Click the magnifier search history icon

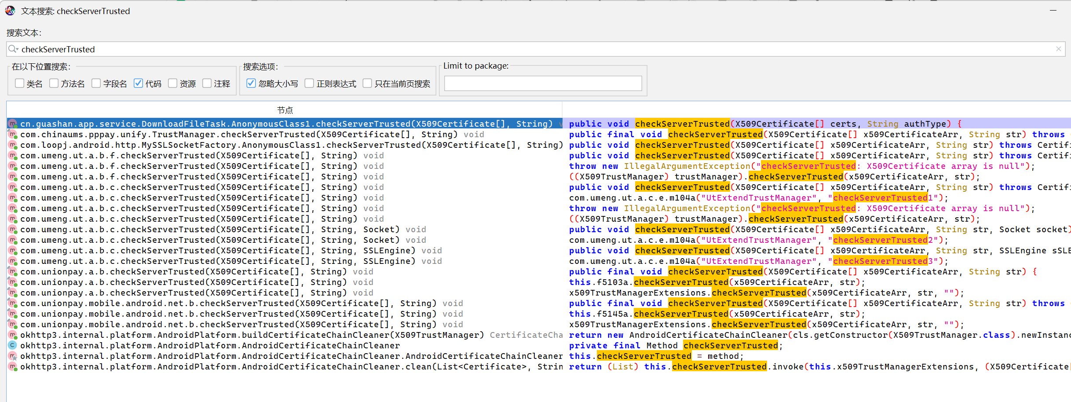tap(13, 49)
